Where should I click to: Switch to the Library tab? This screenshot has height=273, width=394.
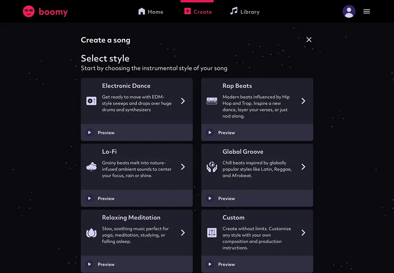point(245,11)
